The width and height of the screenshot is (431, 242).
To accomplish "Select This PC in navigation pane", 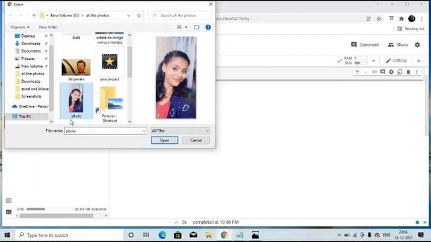I will 25,116.
